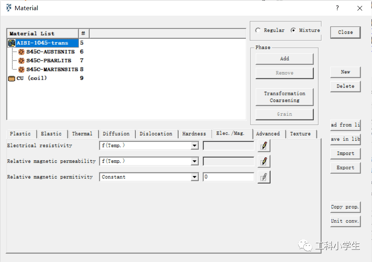The width and height of the screenshot is (372, 262).
Task: Click the Delete material button
Action: point(345,86)
